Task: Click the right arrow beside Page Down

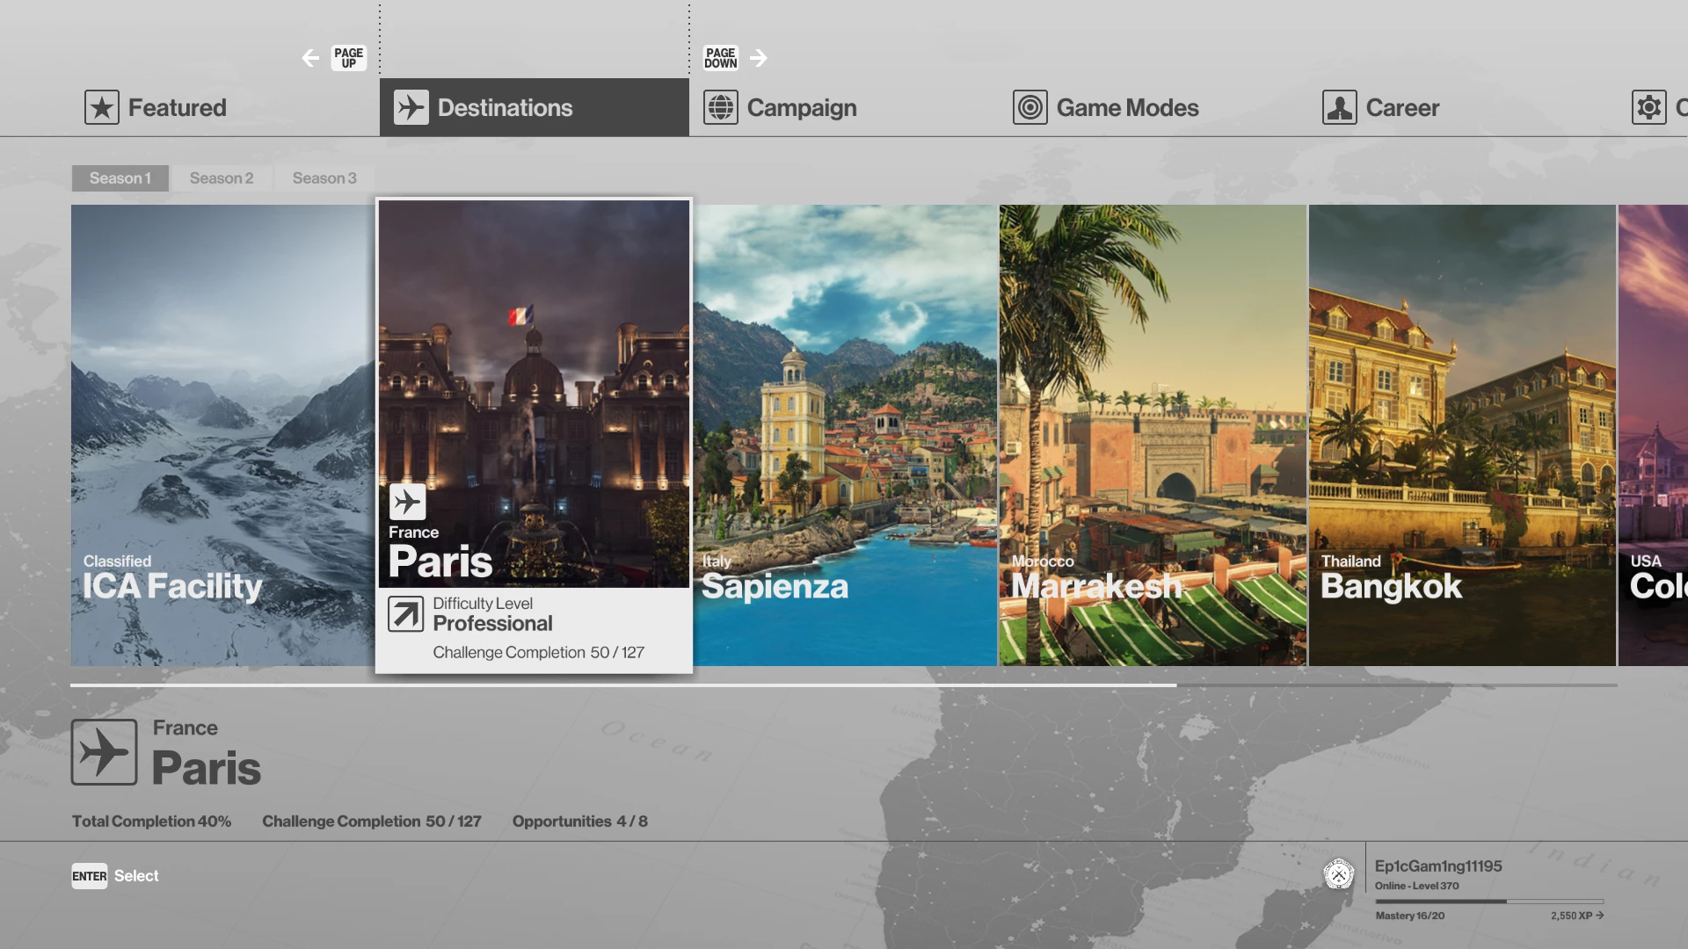Action: (x=759, y=58)
